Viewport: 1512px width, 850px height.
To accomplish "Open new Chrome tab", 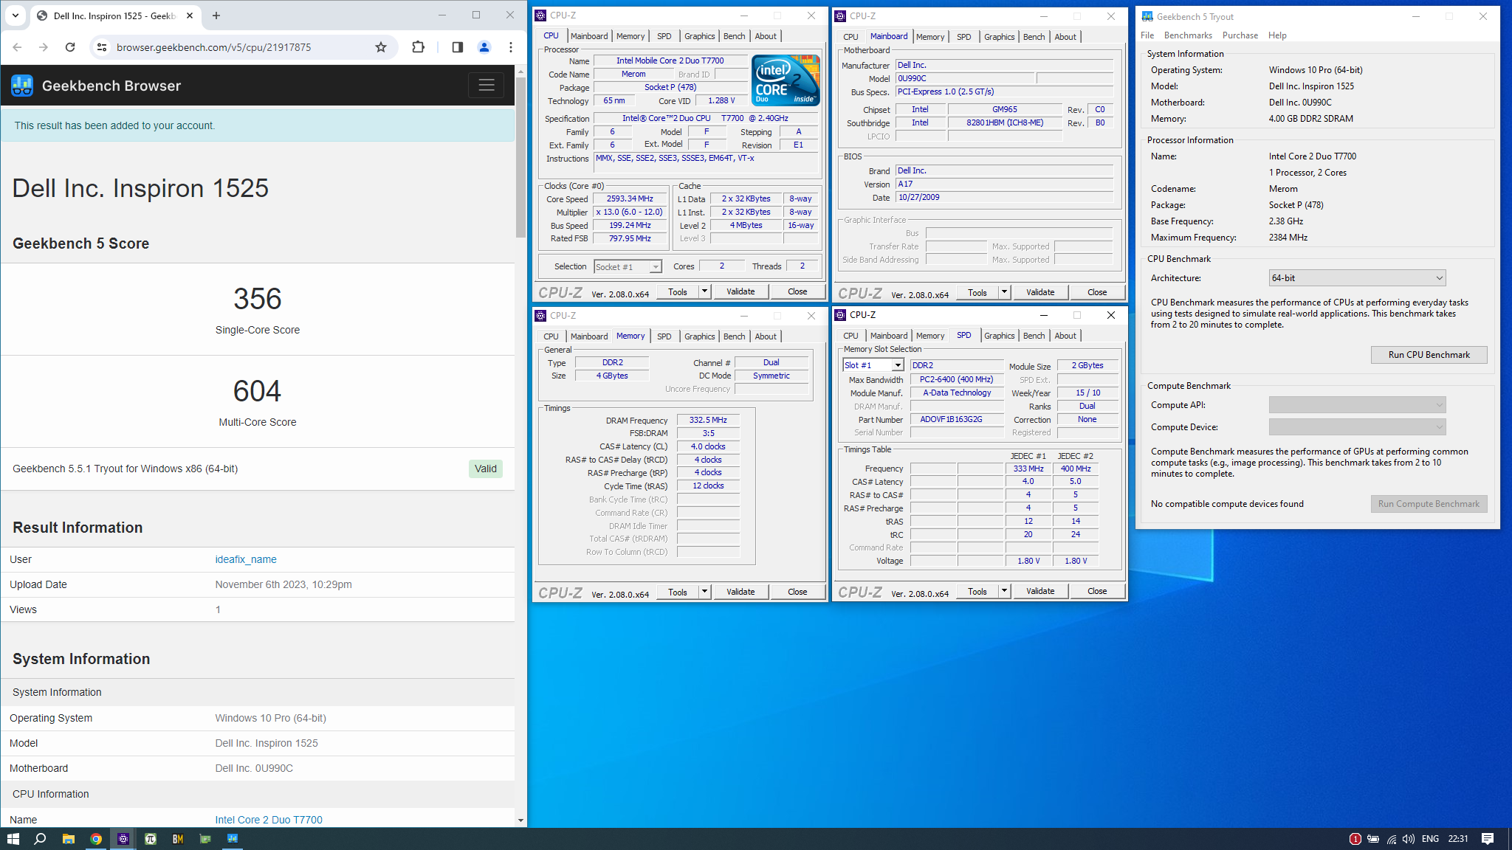I will (x=216, y=15).
